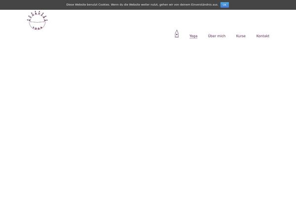The width and height of the screenshot is (296, 197).
Task: Click the small house icon in navigation
Action: (x=177, y=34)
